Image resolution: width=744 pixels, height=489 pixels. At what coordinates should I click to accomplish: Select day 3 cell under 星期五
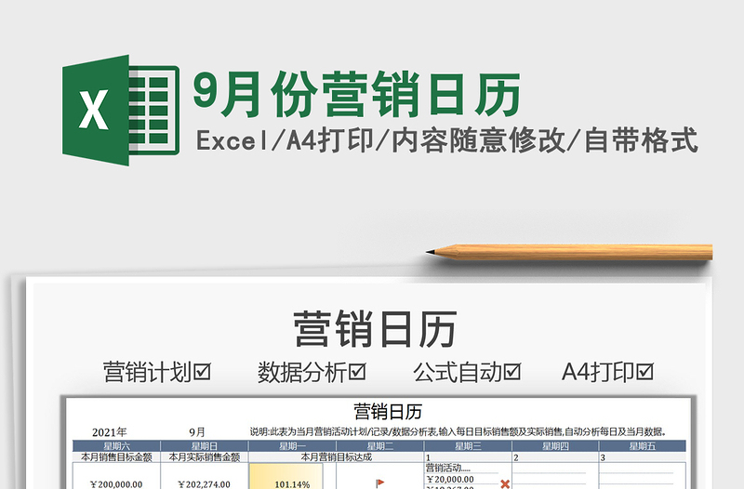642,457
